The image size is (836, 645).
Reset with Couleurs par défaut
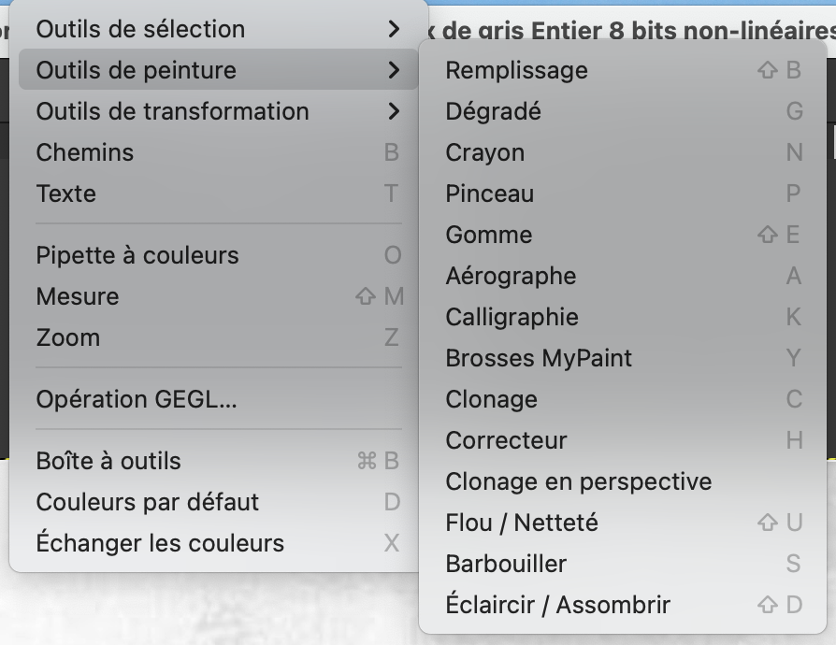[148, 502]
